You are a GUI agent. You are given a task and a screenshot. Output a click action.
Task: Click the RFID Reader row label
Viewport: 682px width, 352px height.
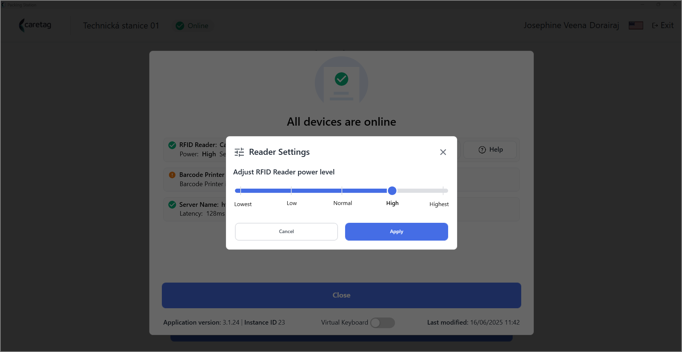[x=198, y=145]
